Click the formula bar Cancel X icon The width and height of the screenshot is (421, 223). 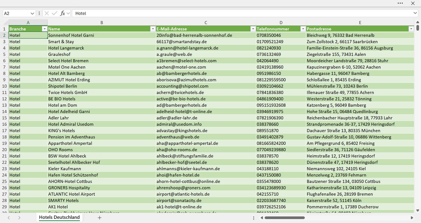[x=47, y=13]
